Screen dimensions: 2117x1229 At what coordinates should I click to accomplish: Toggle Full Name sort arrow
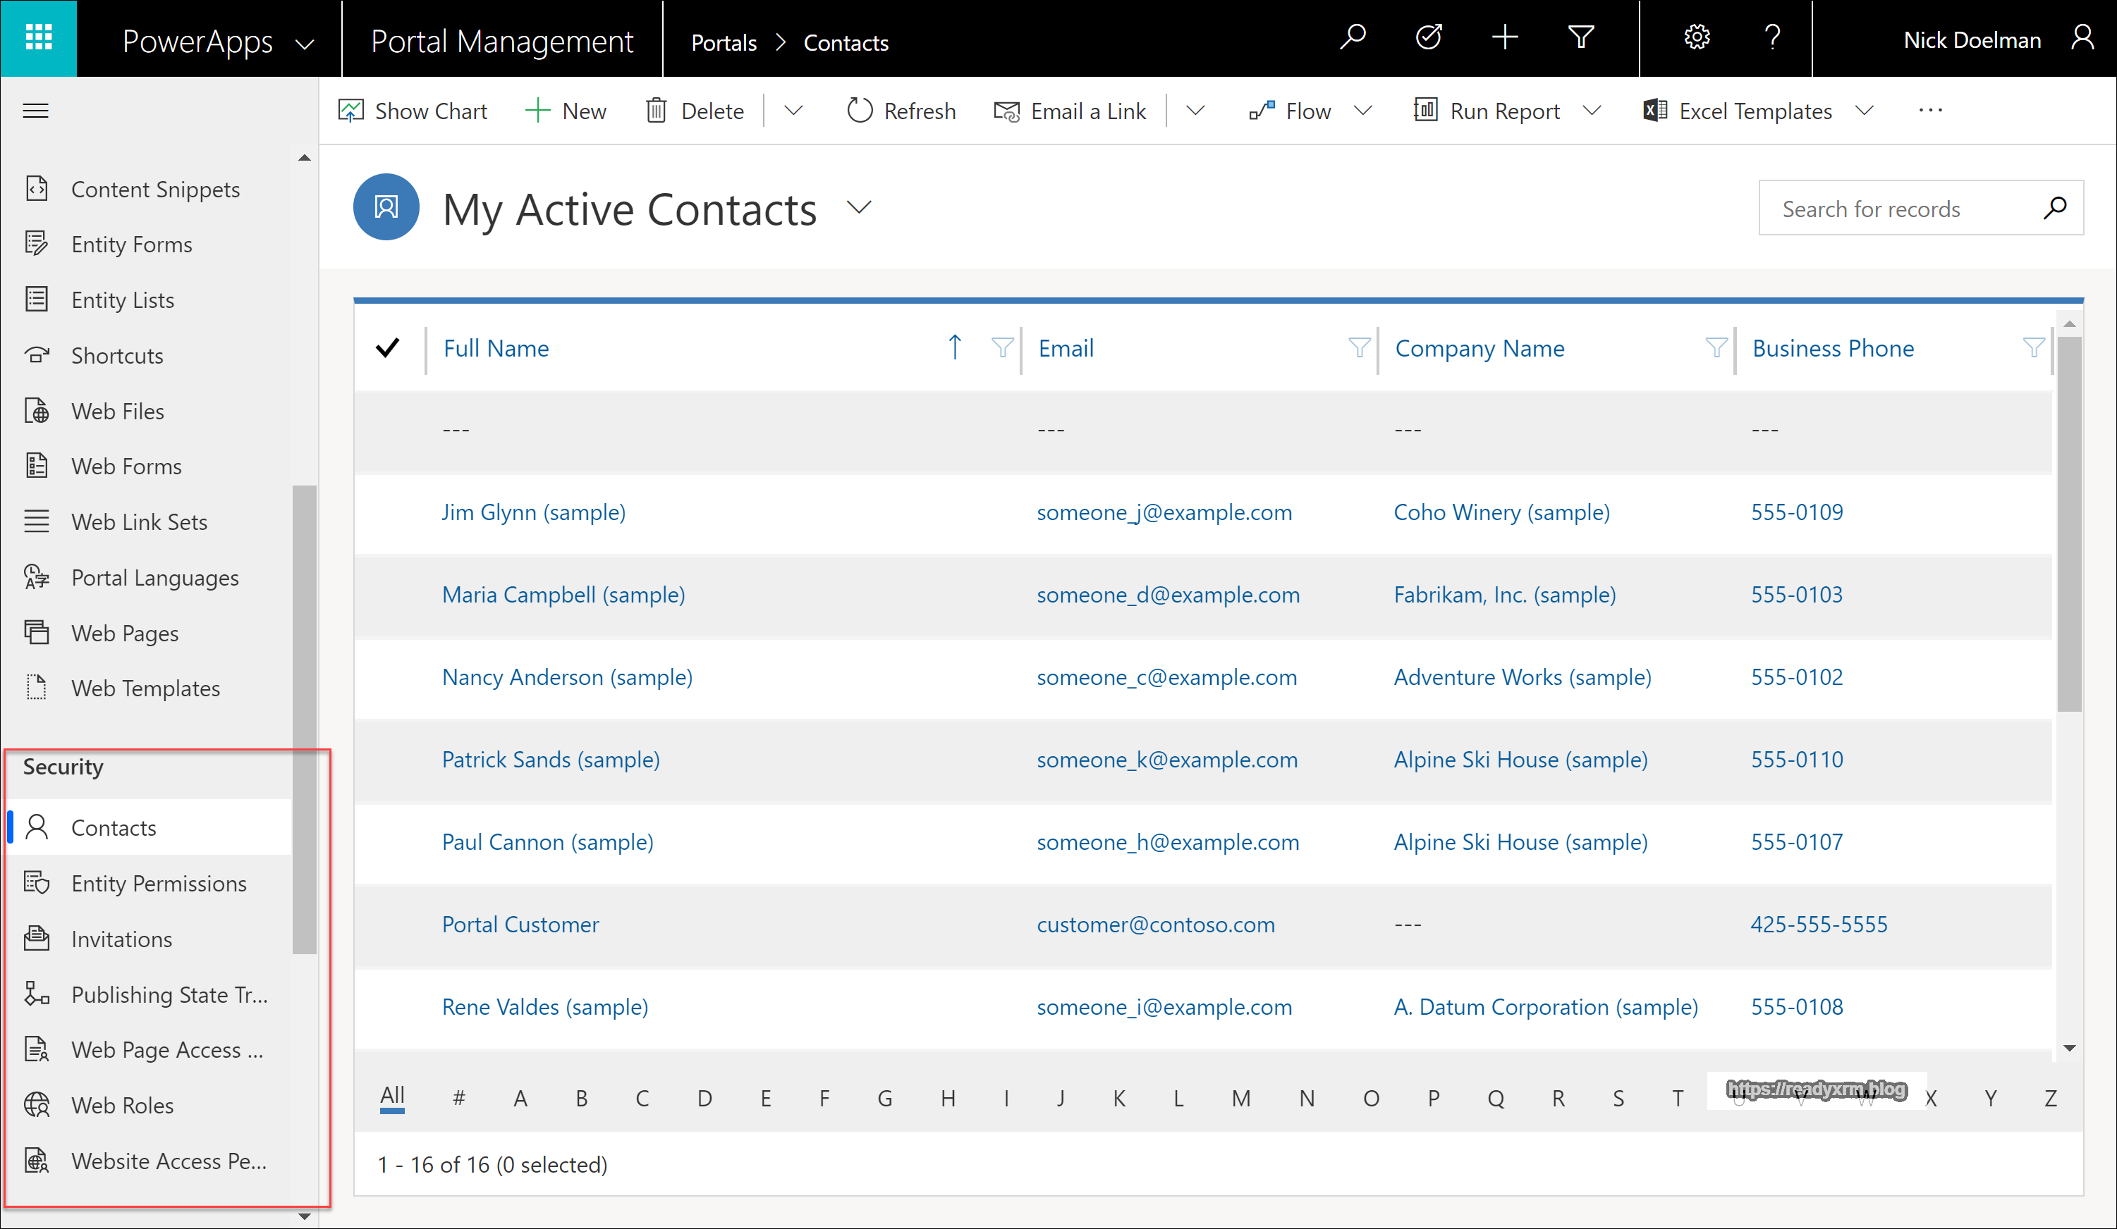tap(954, 347)
